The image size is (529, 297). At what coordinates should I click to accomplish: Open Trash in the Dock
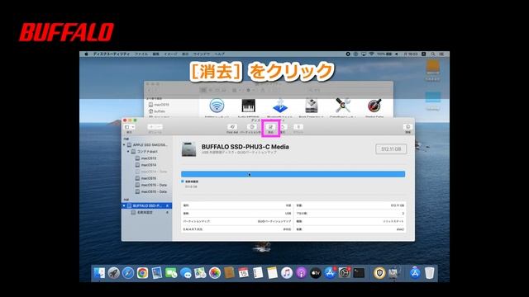click(x=429, y=273)
